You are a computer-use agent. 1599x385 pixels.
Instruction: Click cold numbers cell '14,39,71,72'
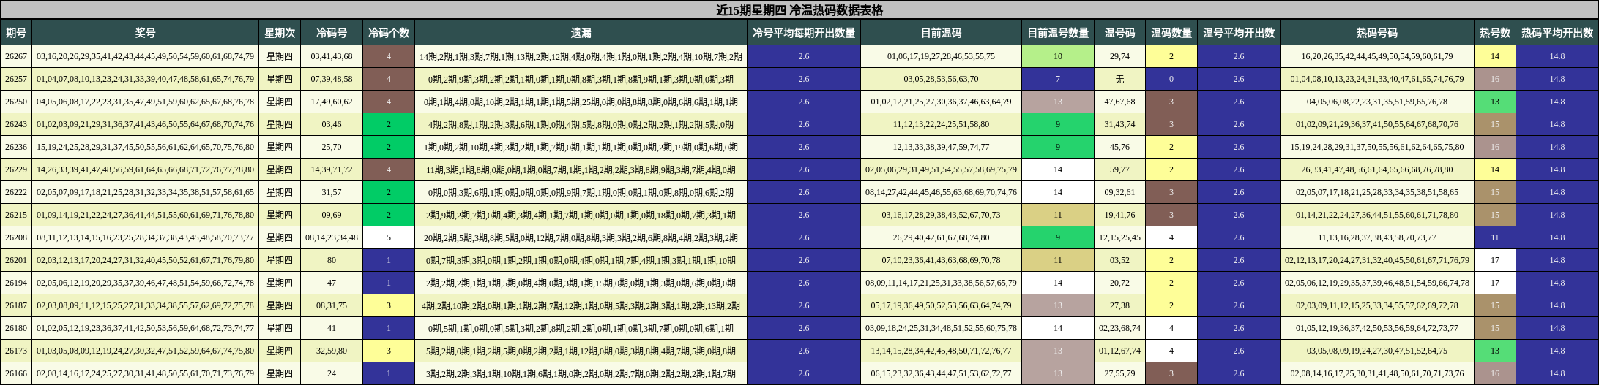click(332, 169)
